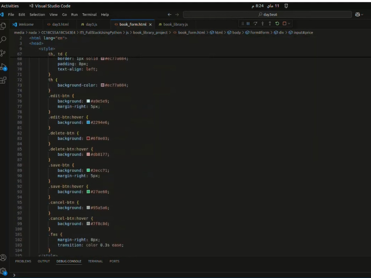Switch to the day3.html tab
371x278 pixels.
[58, 24]
